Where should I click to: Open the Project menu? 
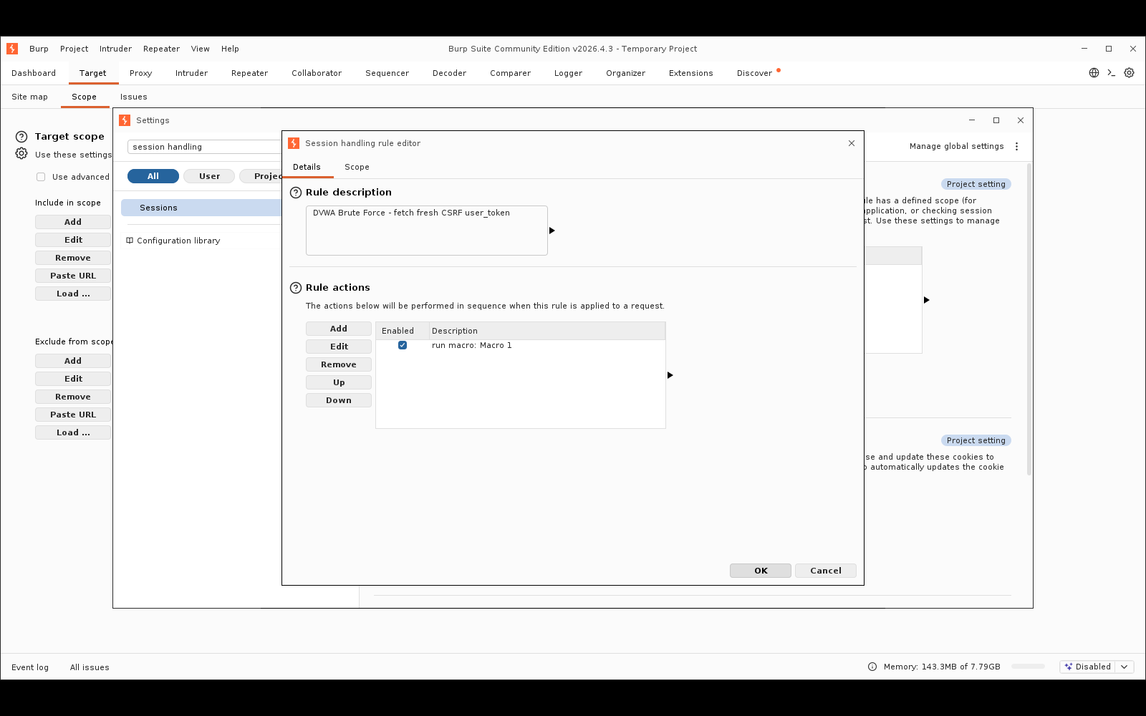[74, 49]
